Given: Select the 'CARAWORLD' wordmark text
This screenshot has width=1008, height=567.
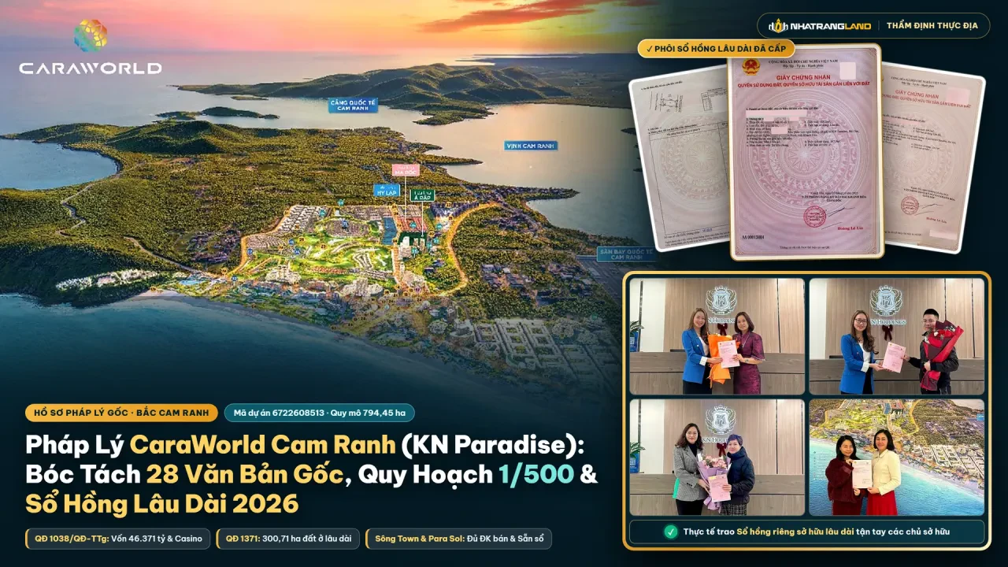Looking at the screenshot, I should click(x=91, y=69).
